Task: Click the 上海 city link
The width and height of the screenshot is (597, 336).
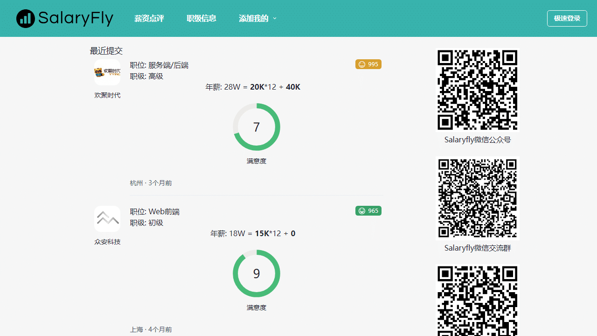Action: point(136,329)
